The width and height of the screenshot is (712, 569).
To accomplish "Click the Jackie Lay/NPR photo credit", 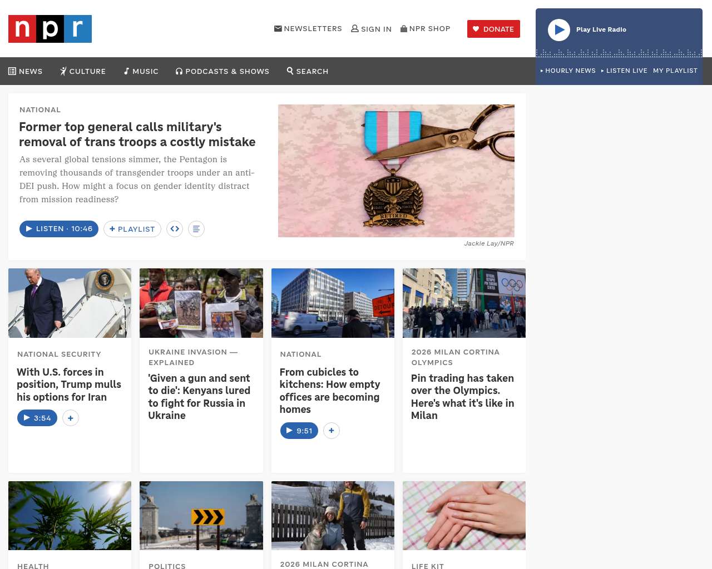I will tap(489, 243).
